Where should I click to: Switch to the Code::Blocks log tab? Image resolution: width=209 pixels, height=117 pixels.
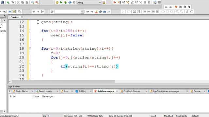(22, 91)
